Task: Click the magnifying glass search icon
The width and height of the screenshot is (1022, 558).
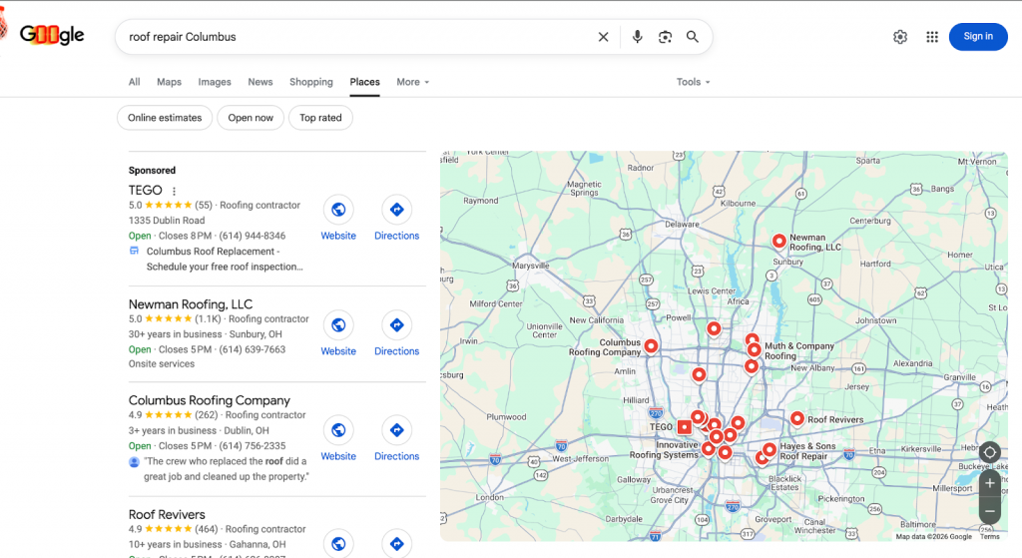Action: coord(693,37)
